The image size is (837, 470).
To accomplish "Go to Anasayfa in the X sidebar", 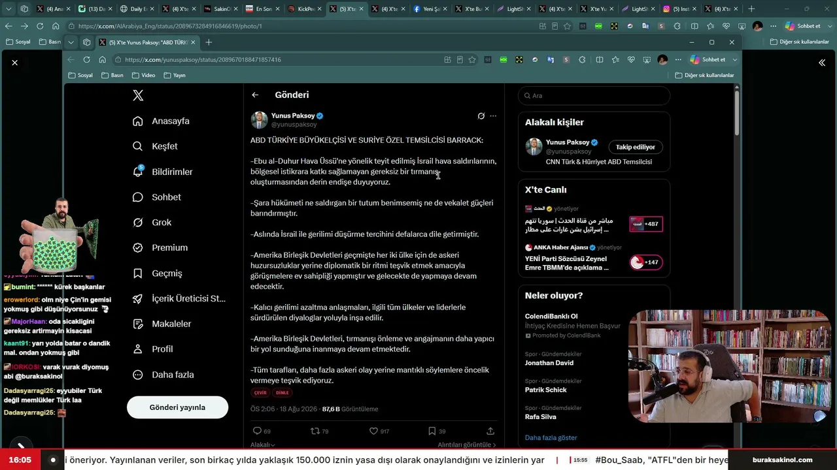I will point(161,121).
